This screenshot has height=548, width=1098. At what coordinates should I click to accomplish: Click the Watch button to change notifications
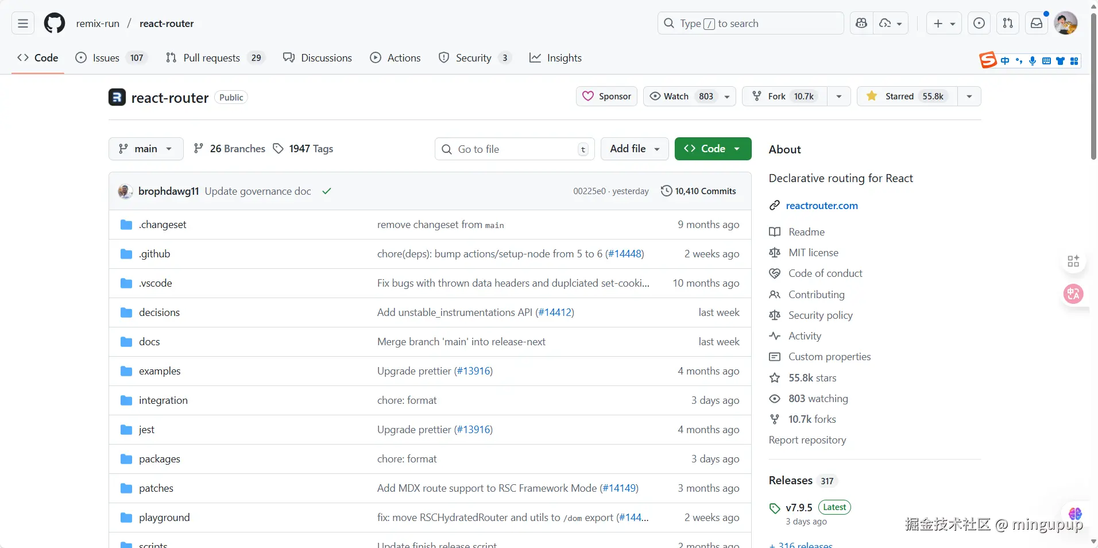tap(689, 97)
